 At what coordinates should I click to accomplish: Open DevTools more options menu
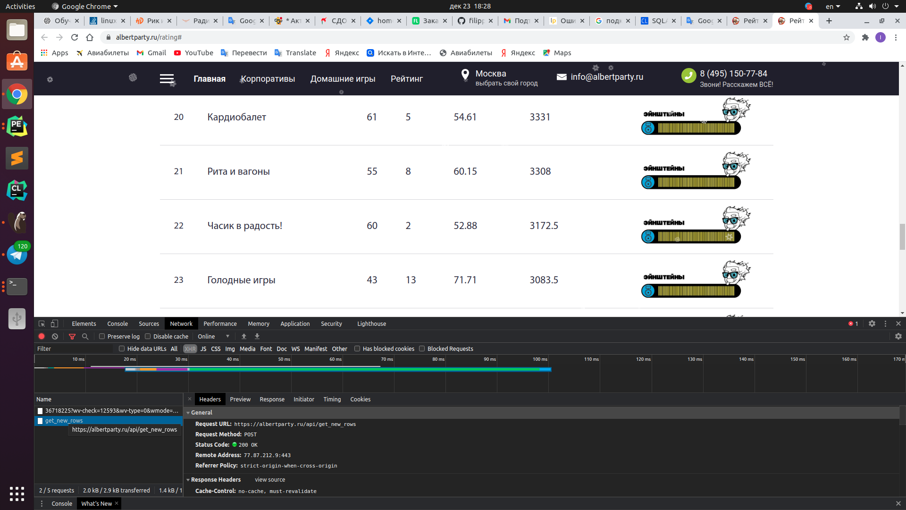click(885, 323)
